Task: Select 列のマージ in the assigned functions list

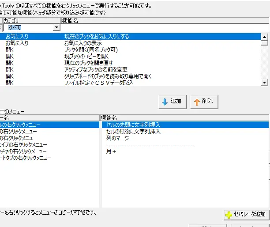Action: (x=118, y=138)
